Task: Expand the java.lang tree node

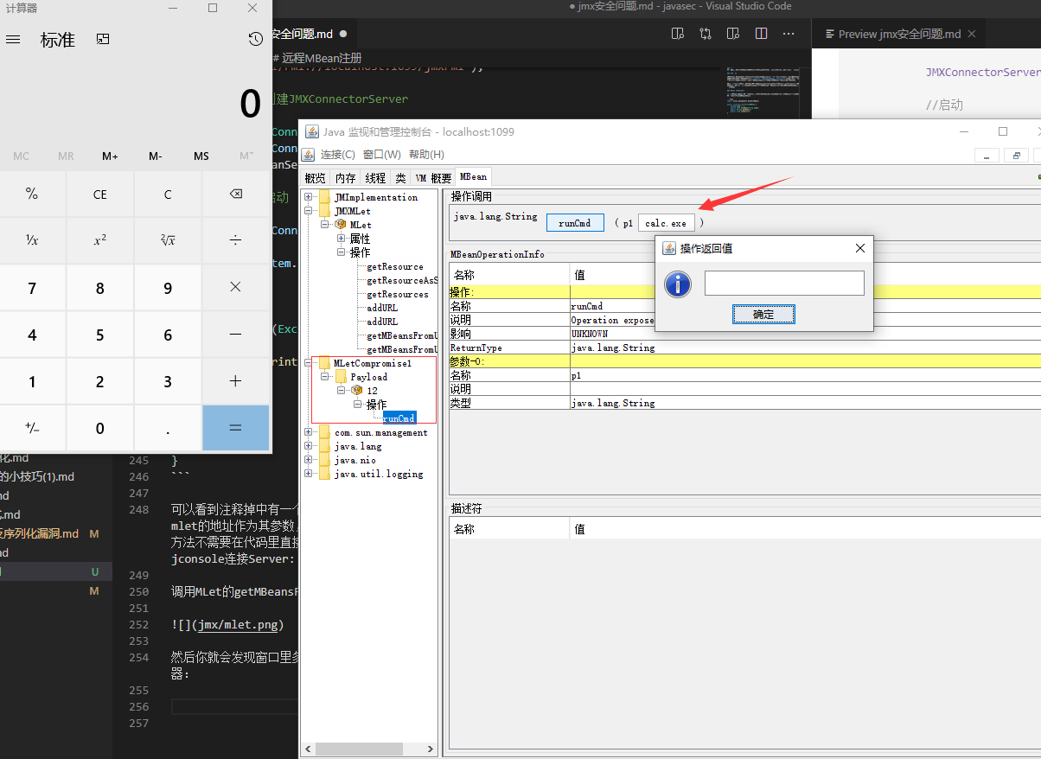Action: click(308, 446)
